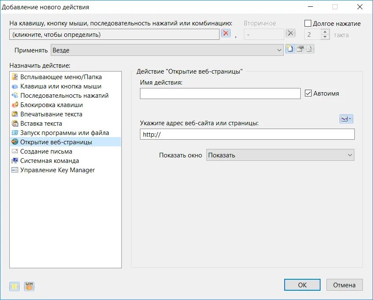Enable the Долгое нажатие checkbox
Image resolution: width=373 pixels, height=300 pixels.
(x=308, y=23)
